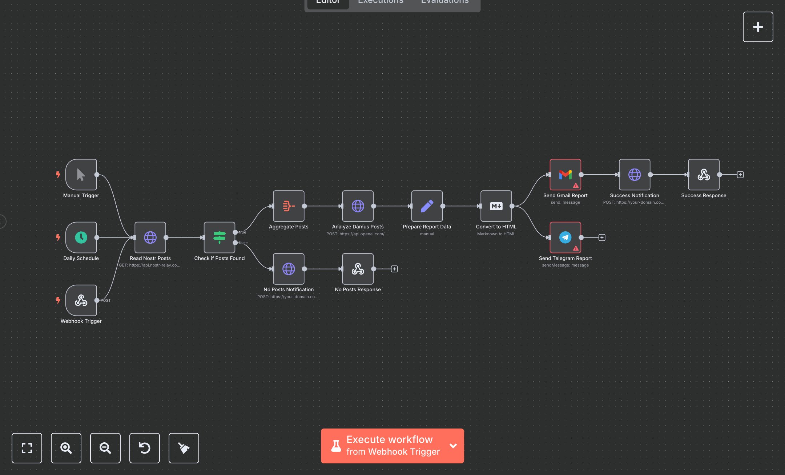
Task: Add node after Success Response output
Action: pos(740,175)
